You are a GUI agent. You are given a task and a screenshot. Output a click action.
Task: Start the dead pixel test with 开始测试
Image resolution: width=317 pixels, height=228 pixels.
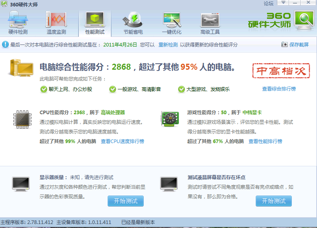[274, 201]
